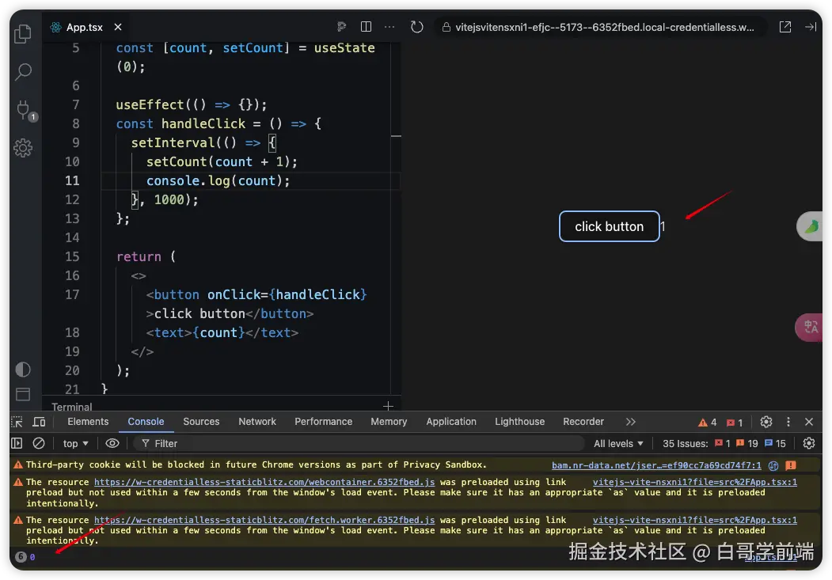The width and height of the screenshot is (832, 580).
Task: Switch to the Console tab
Action: point(146,422)
